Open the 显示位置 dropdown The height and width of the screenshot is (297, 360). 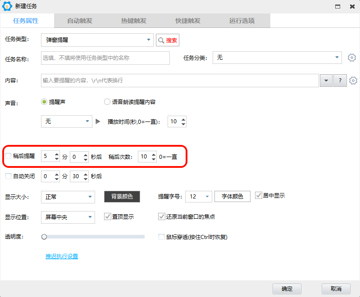point(91,217)
